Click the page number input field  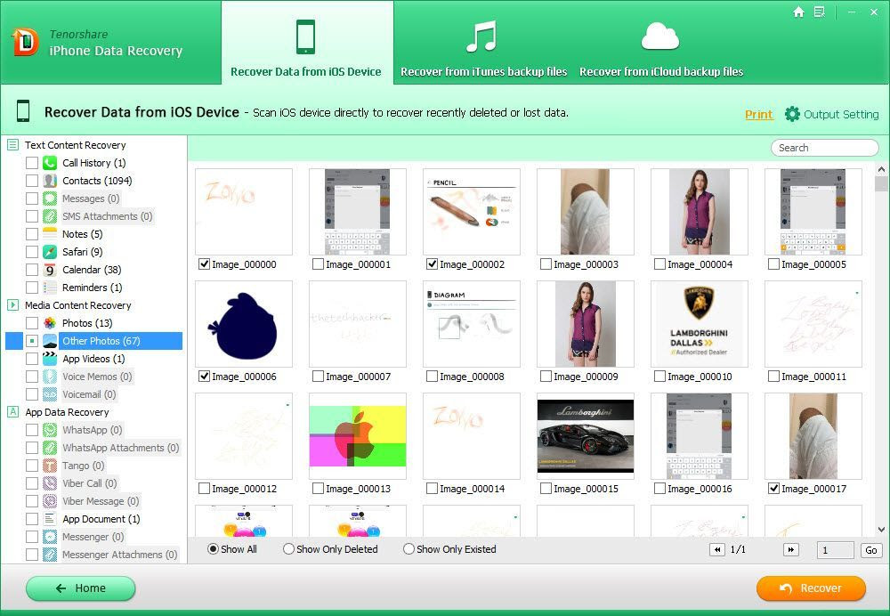click(836, 549)
